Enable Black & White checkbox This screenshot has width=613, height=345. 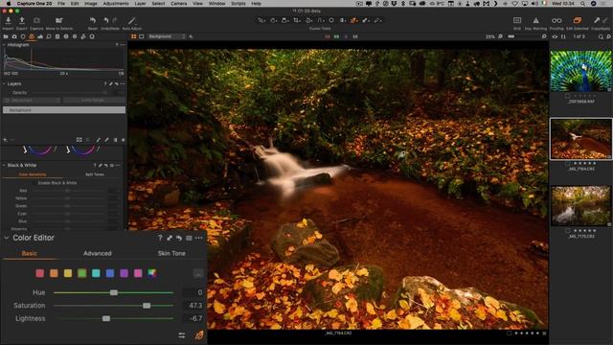point(34,183)
